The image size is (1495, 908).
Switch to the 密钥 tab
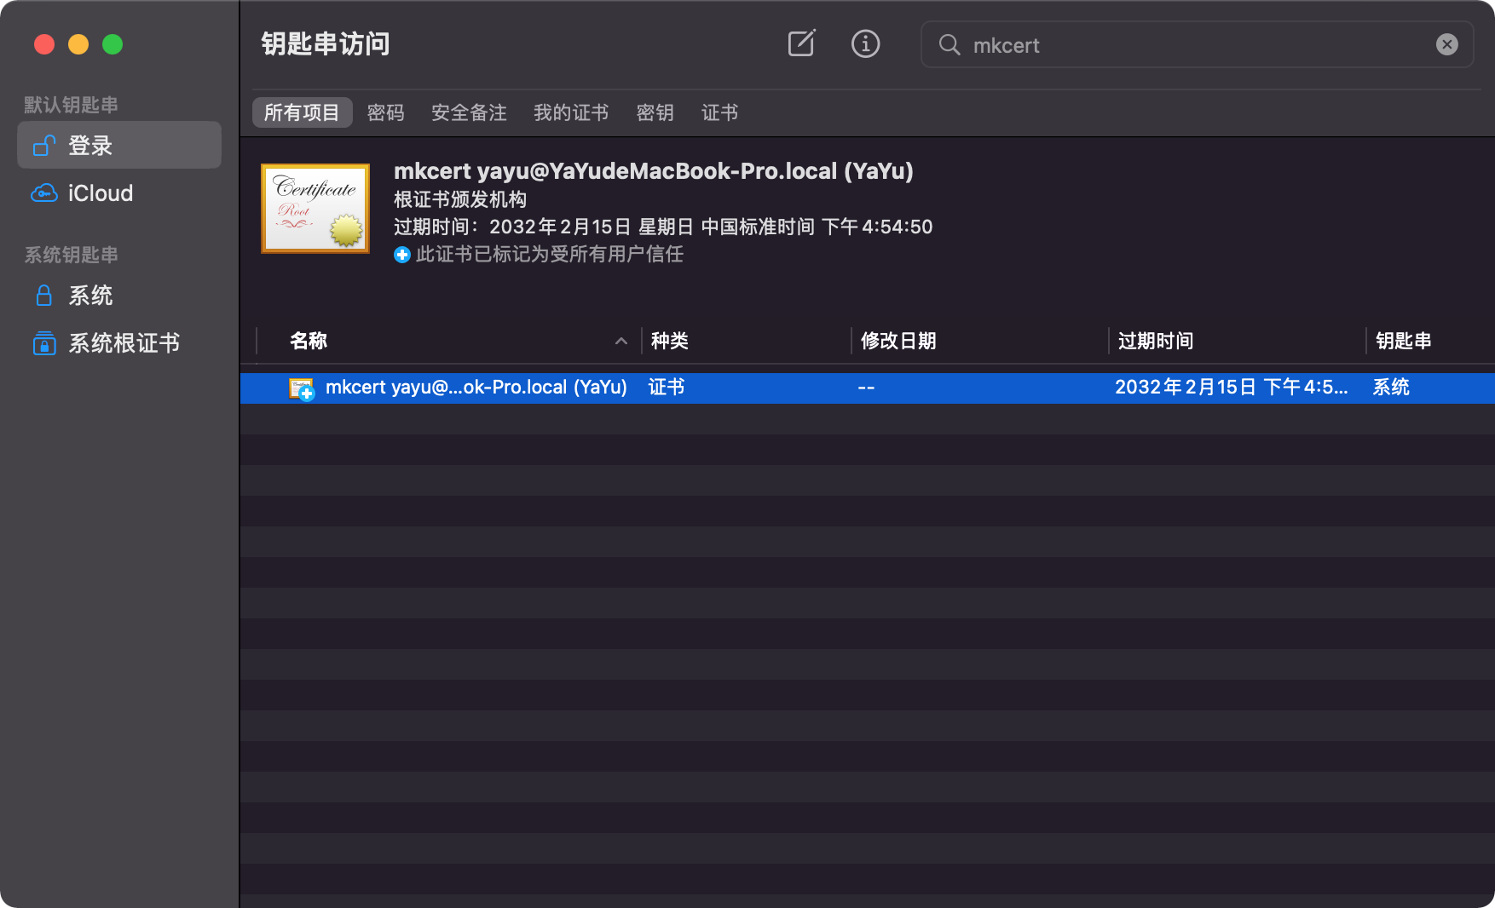click(655, 112)
